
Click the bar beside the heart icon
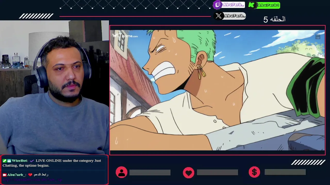point(217,172)
